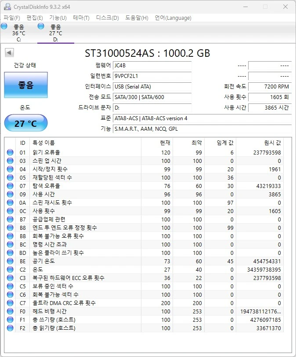Screen dimensions: 296x357
Task: Click the previous disk arrow button
Action: (9, 52)
